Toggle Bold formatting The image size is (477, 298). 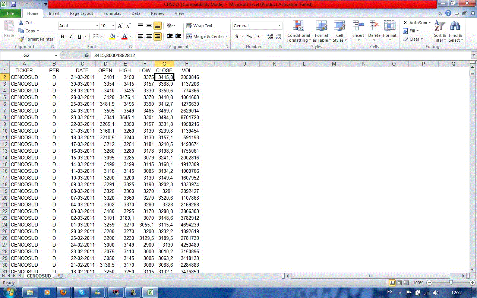tap(62, 37)
